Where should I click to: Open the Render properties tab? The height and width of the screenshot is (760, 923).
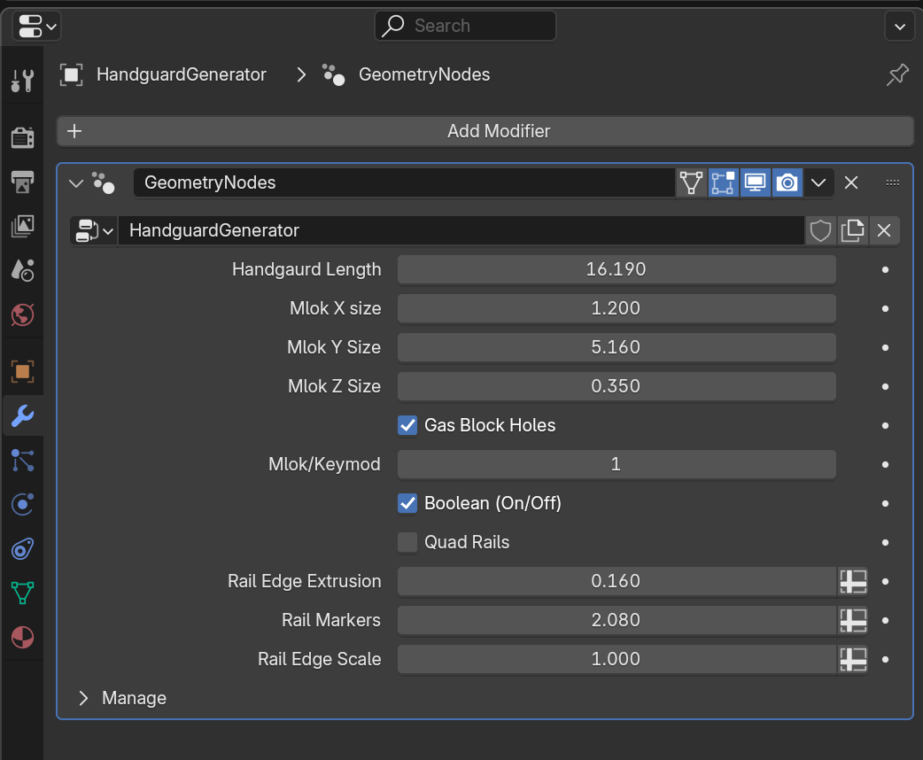click(x=22, y=136)
